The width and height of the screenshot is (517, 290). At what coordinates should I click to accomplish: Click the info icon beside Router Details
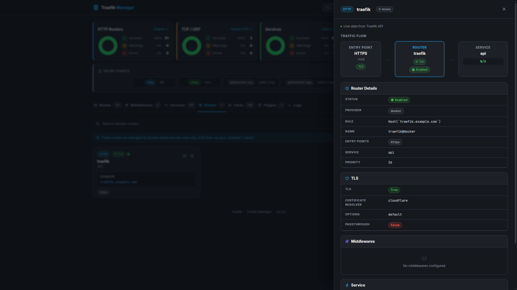(x=347, y=88)
